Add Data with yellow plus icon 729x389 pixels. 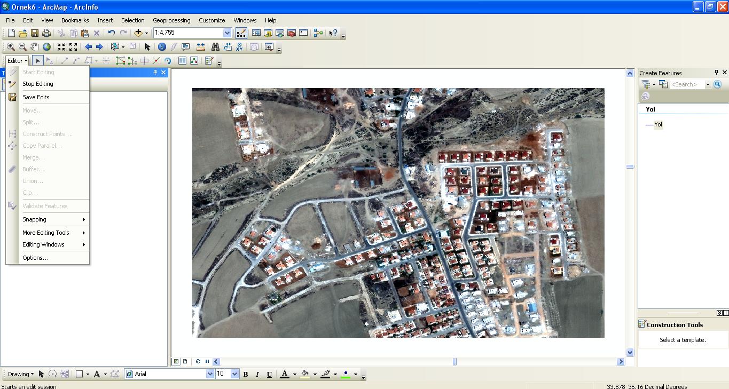(x=138, y=33)
